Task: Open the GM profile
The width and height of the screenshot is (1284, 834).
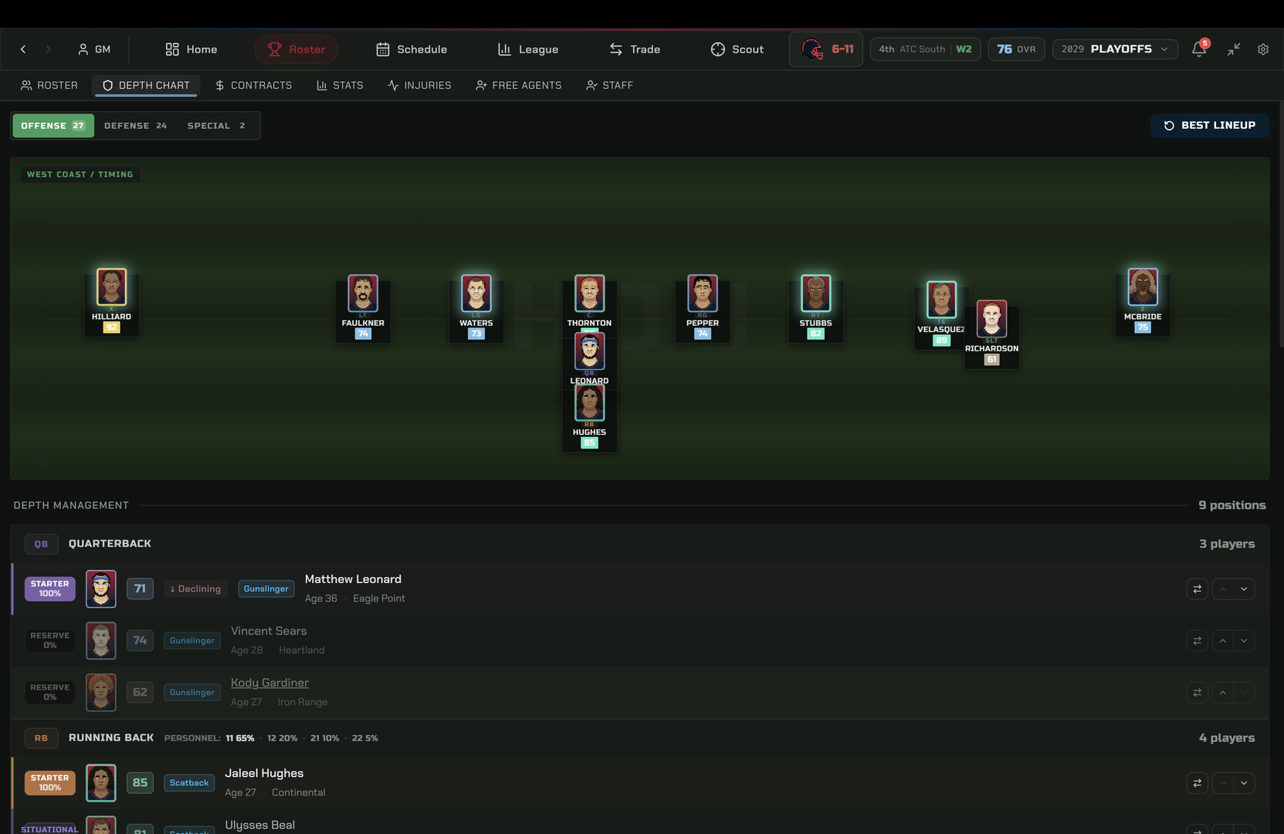Action: coord(94,49)
